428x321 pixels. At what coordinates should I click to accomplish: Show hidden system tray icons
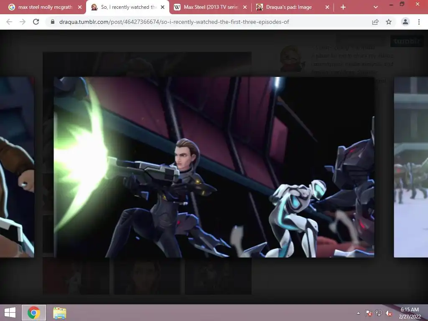click(x=358, y=313)
